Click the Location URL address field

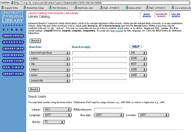[x=102, y=3]
